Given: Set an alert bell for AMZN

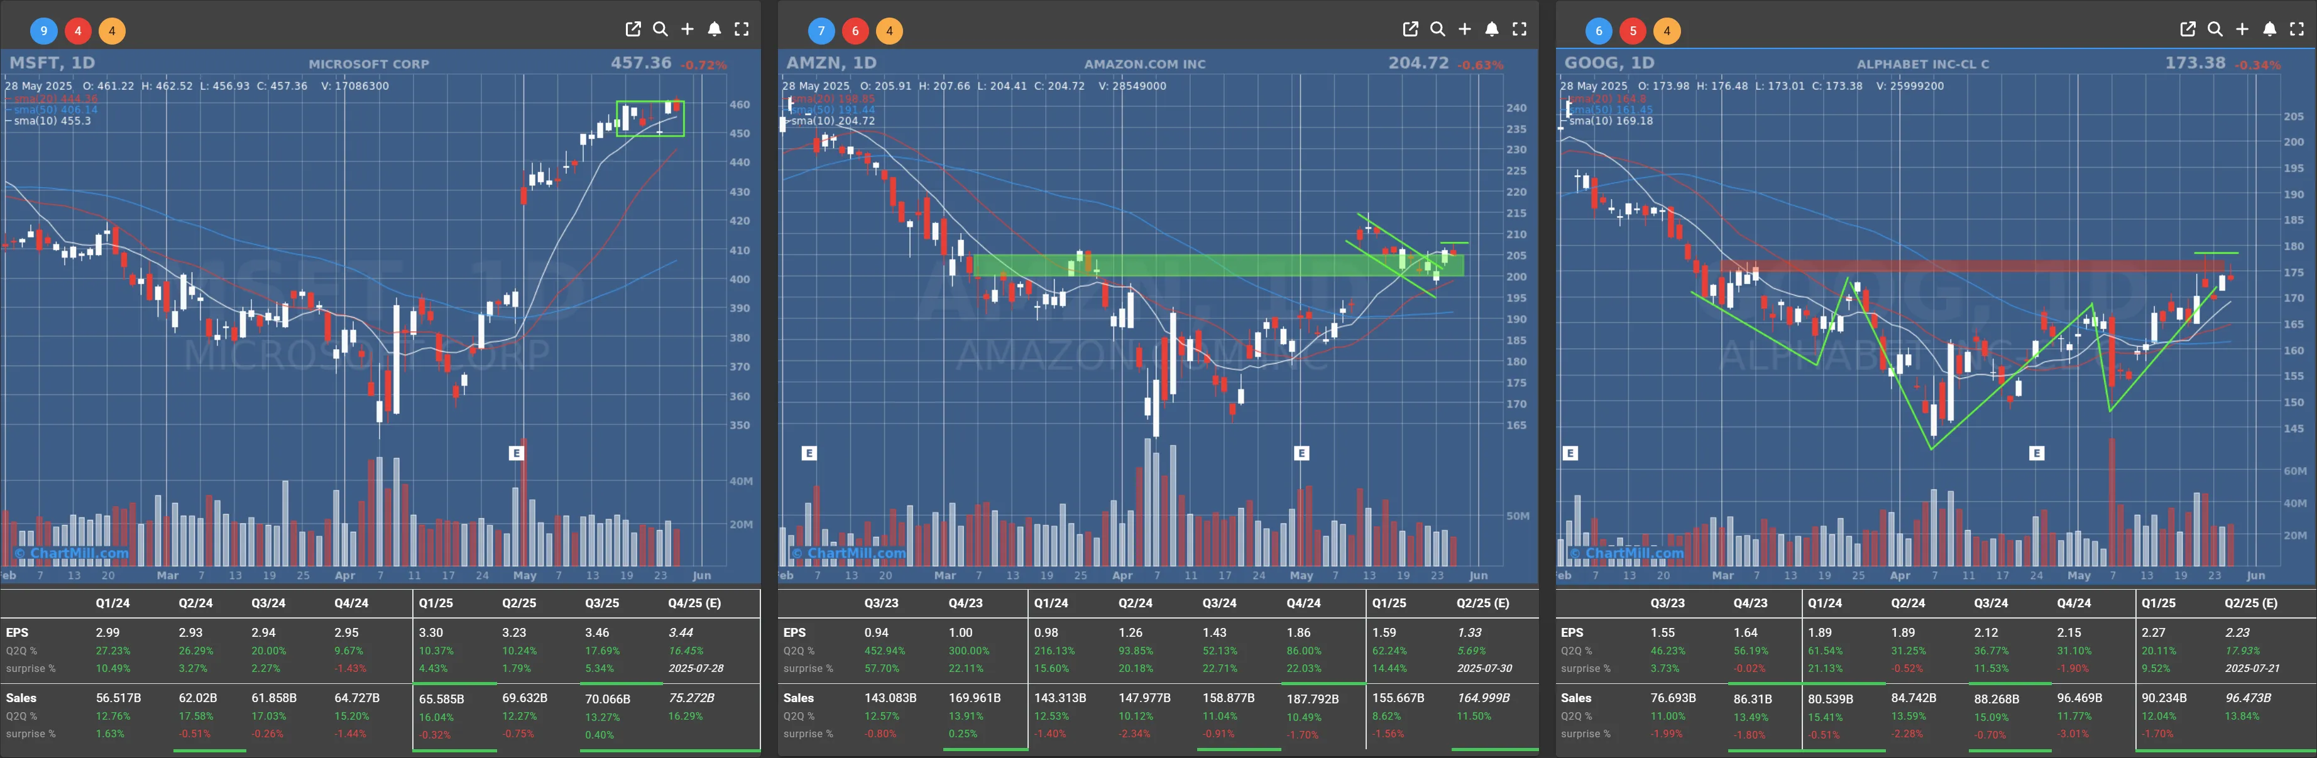Looking at the screenshot, I should pyautogui.click(x=1491, y=29).
